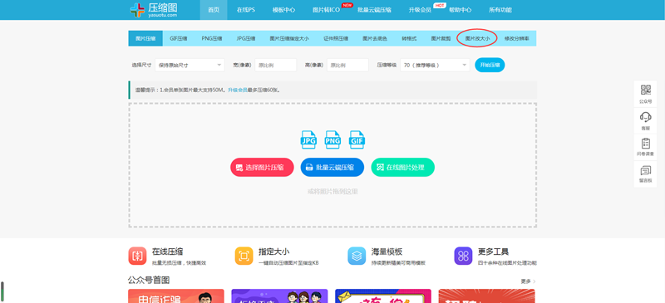Click the 在线压缩 heading text
The width and height of the screenshot is (665, 303).
168,252
